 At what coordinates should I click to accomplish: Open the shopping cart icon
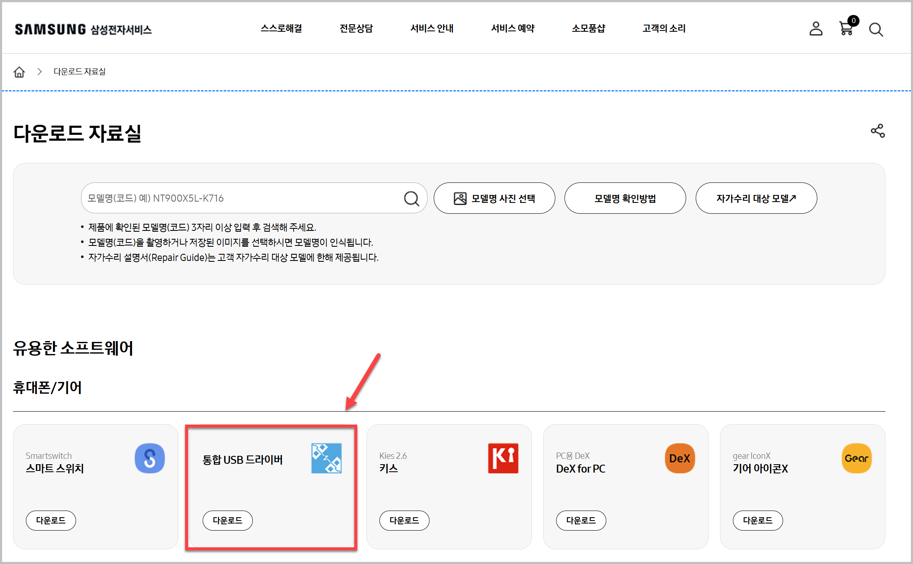(846, 28)
